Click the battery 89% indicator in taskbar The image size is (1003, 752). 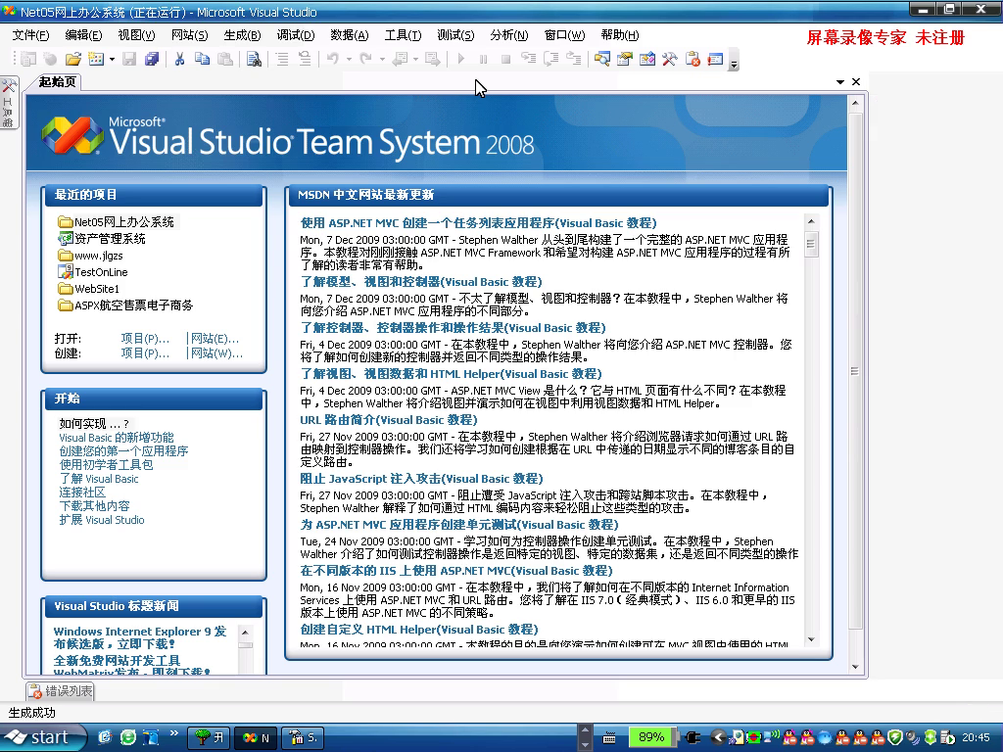(x=651, y=737)
